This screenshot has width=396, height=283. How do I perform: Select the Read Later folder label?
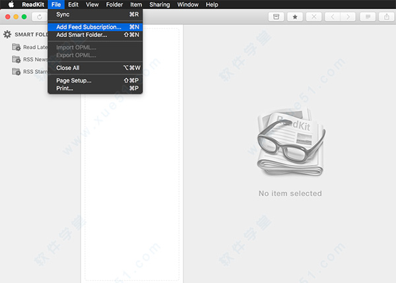point(36,47)
